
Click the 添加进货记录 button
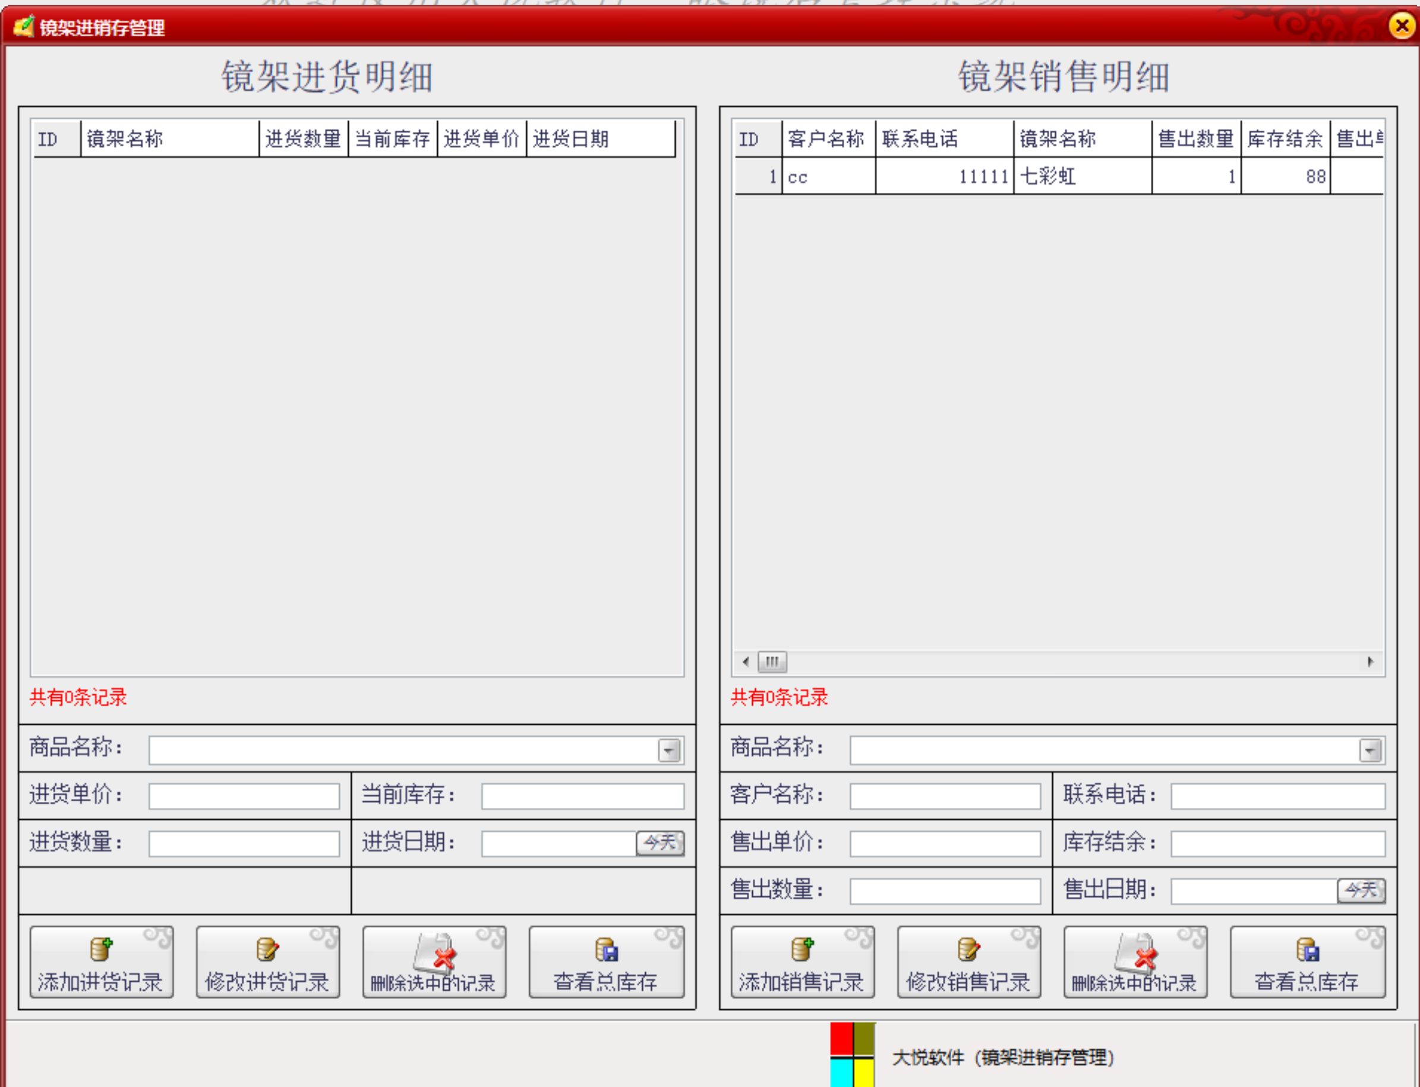pyautogui.click(x=102, y=962)
